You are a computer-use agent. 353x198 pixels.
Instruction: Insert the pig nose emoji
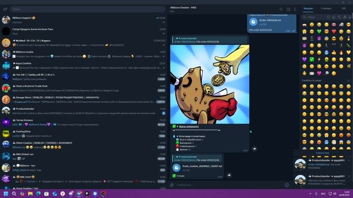tap(334, 24)
